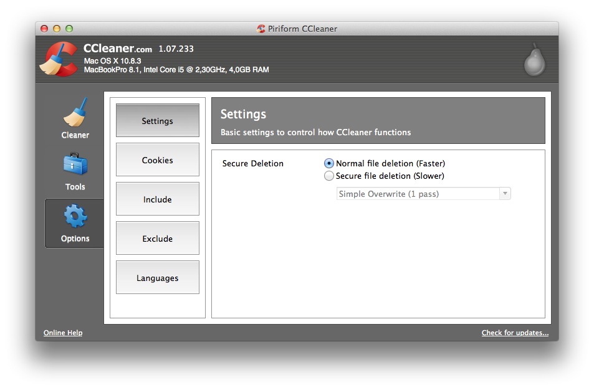Switch to the Settings tab
This screenshot has width=594, height=390.
coord(157,120)
